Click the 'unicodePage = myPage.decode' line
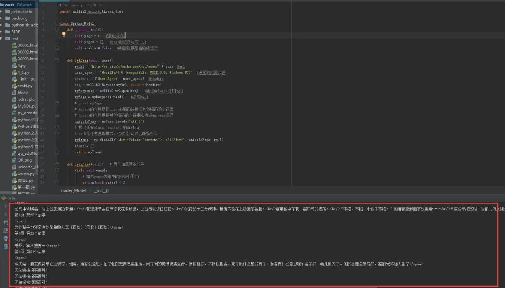This screenshot has height=288, width=505. coord(109,122)
